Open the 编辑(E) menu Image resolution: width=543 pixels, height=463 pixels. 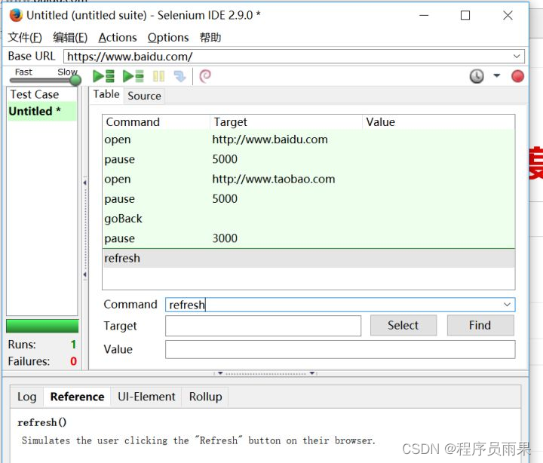pyautogui.click(x=70, y=38)
